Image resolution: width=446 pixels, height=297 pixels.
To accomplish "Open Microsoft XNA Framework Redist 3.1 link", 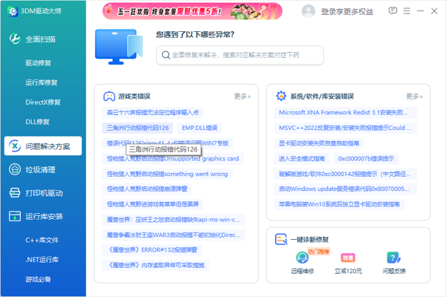I will tap(343, 112).
